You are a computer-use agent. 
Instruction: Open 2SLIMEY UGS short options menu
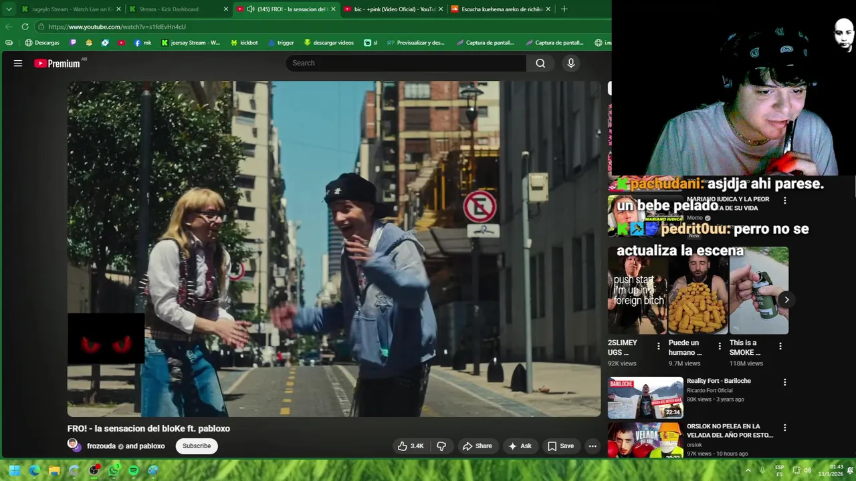658,346
